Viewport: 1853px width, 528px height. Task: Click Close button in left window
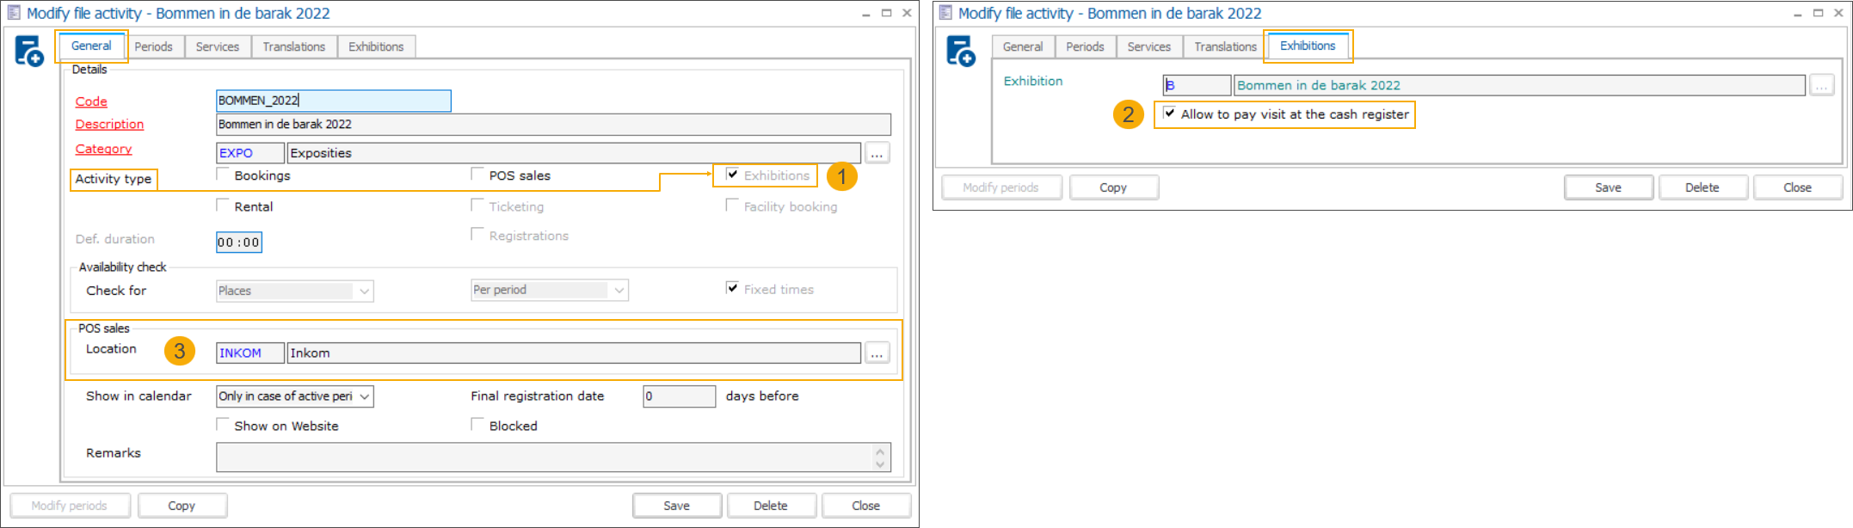pyautogui.click(x=866, y=506)
